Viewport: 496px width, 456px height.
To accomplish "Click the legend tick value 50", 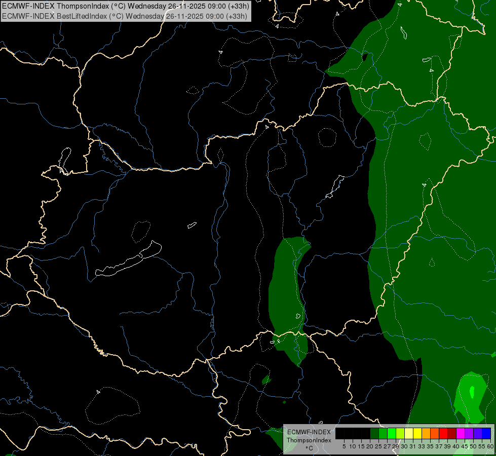I will click(473, 446).
